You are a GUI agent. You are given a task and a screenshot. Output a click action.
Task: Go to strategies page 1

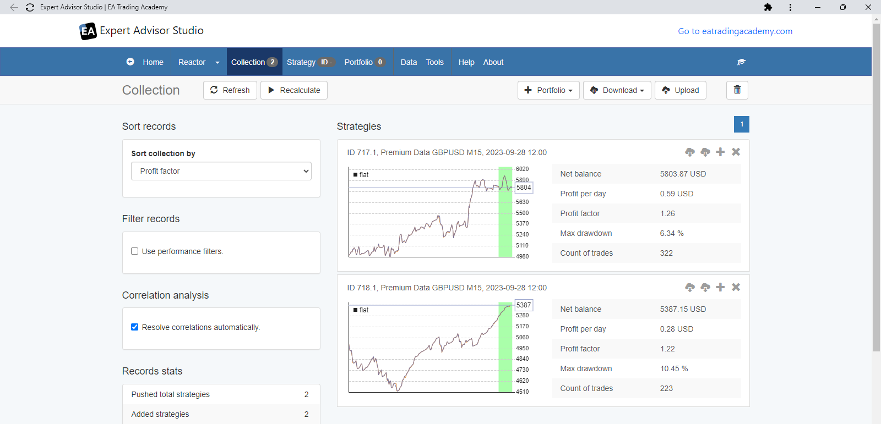pyautogui.click(x=742, y=124)
